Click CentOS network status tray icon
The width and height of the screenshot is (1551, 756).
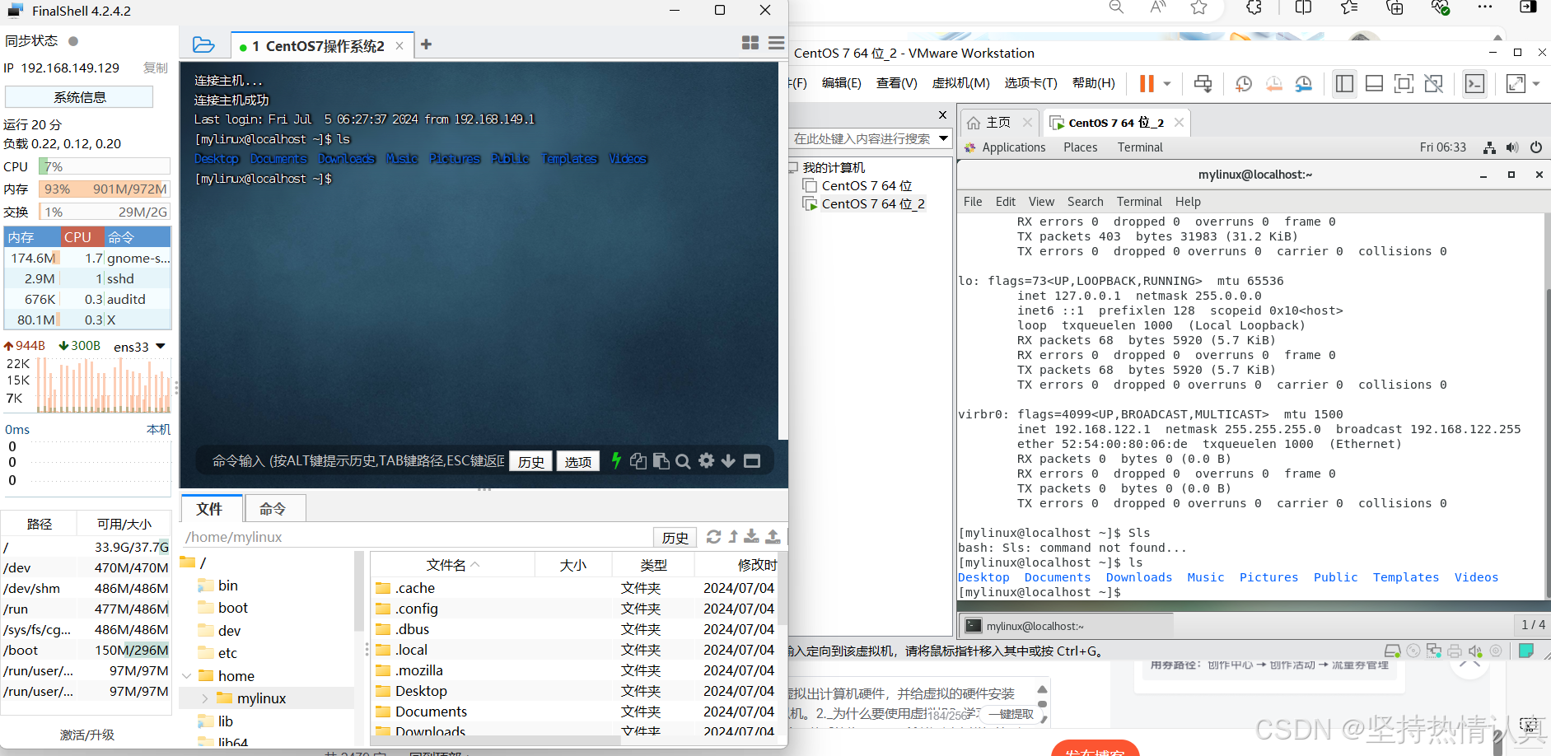pyautogui.click(x=1489, y=147)
